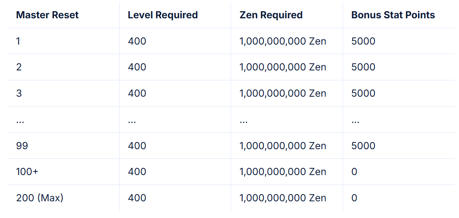Select the Master Reset 1 cell
Screen dimensions: 459x218
[x=18, y=41]
